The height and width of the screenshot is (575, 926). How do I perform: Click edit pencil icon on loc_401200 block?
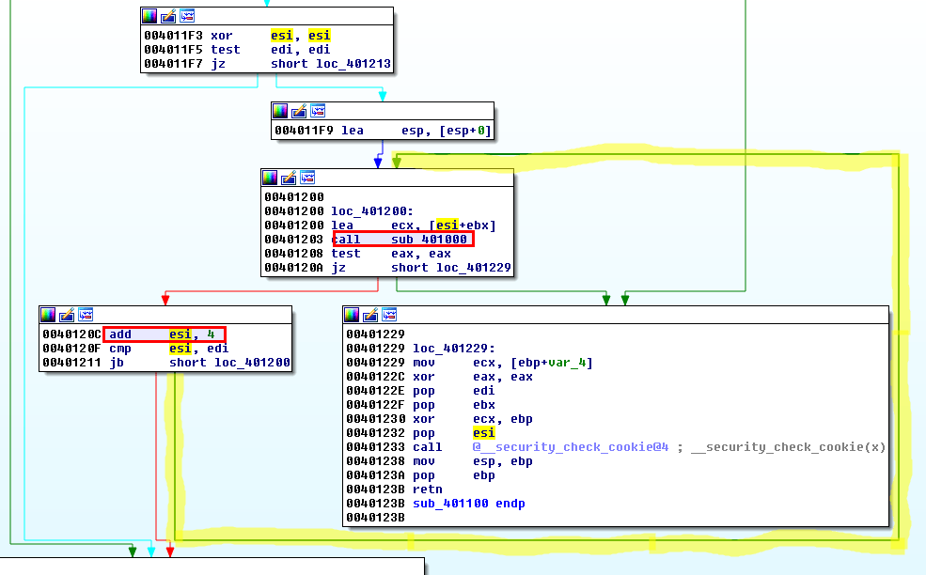tap(289, 178)
